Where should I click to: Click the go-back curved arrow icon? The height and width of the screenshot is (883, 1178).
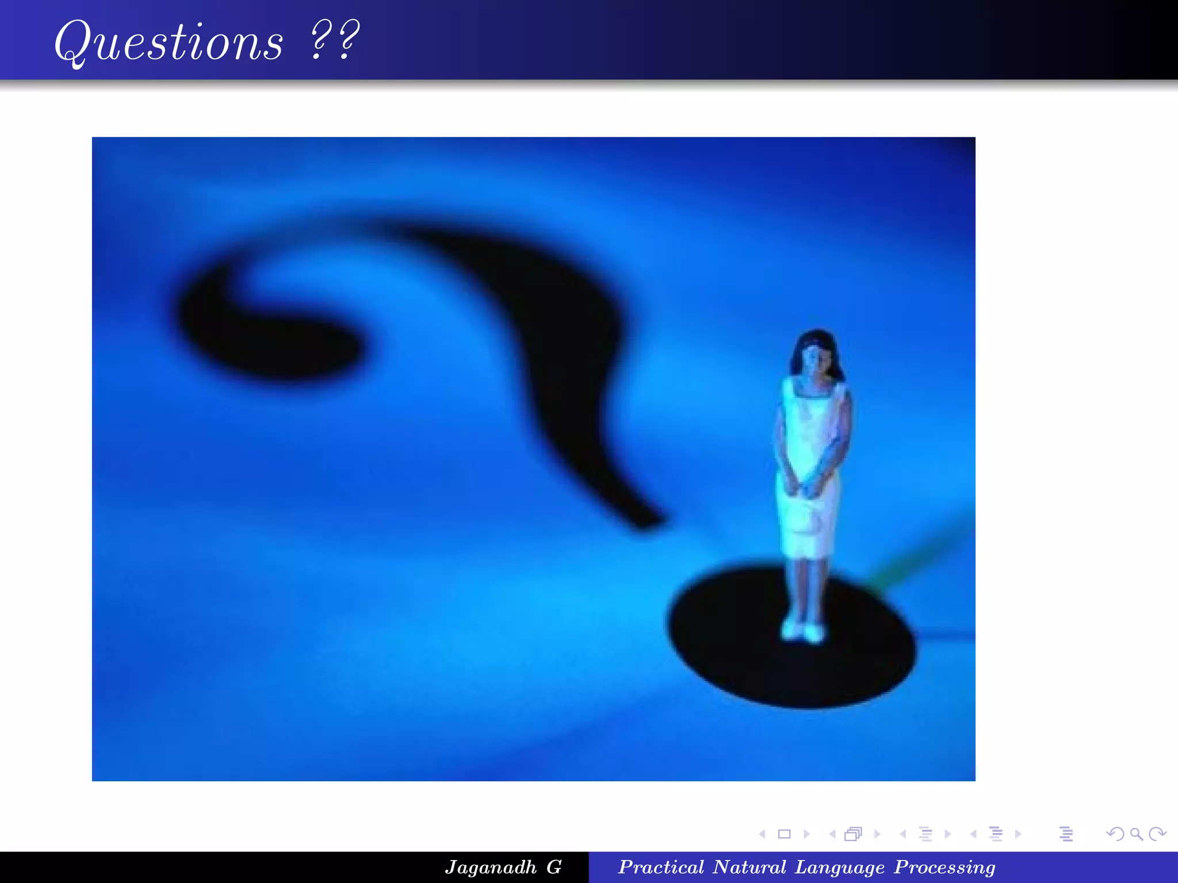click(1115, 834)
